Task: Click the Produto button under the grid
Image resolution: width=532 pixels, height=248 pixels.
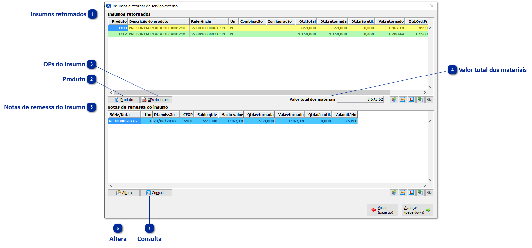Action: (x=124, y=100)
